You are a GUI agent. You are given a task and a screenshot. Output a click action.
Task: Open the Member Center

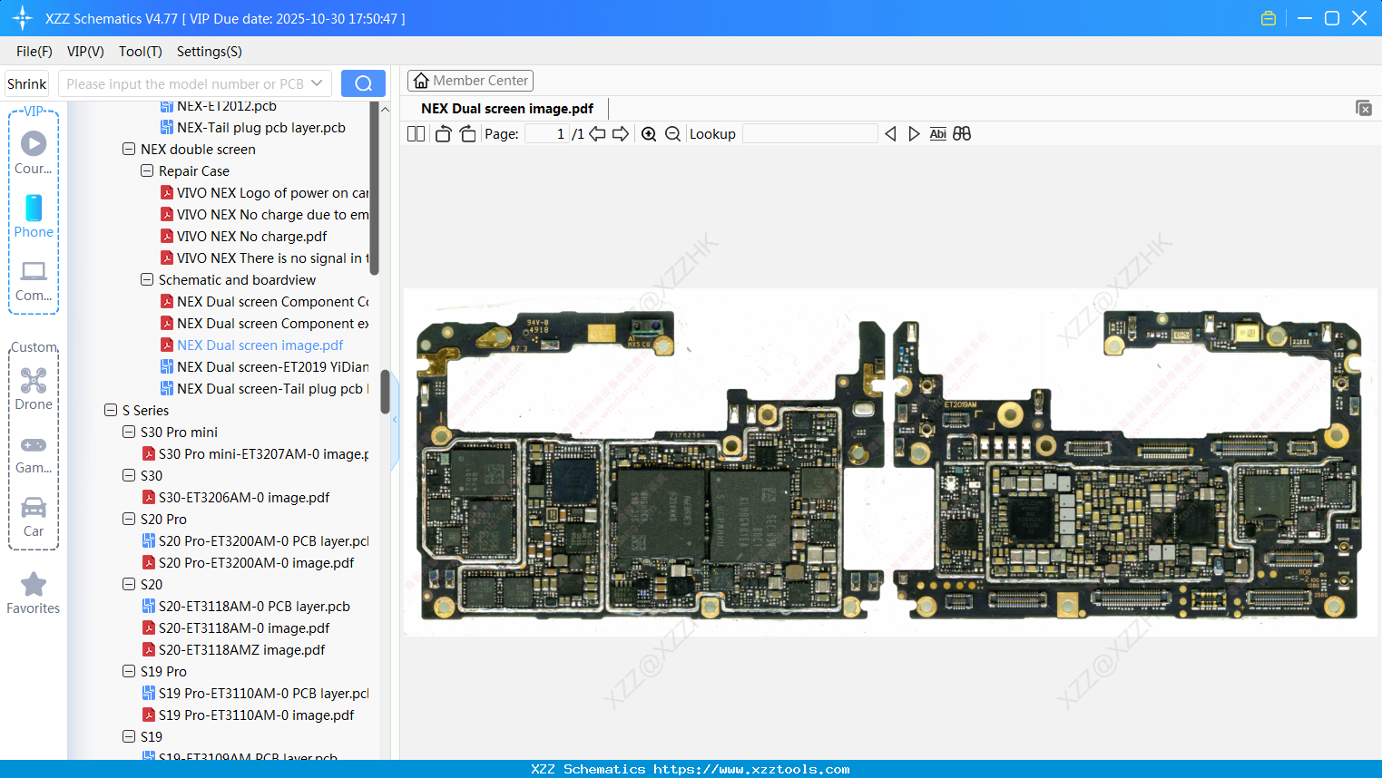coord(470,81)
